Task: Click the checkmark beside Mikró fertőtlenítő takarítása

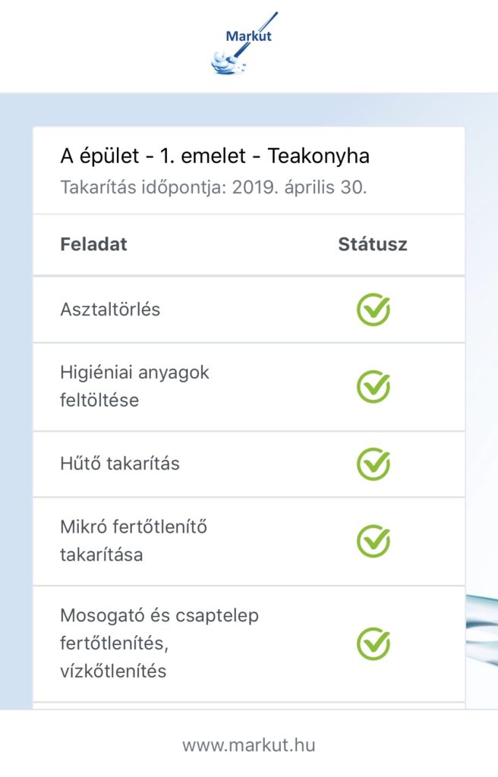Action: (373, 541)
